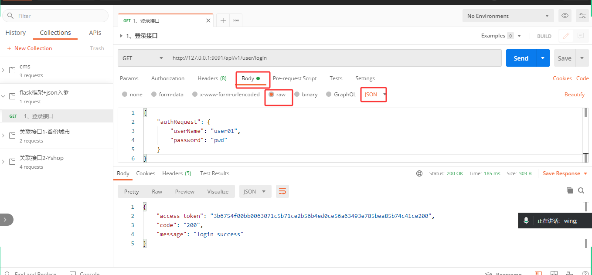Screen dimensions: 592x275
Task: Click the network globe icon near Status
Action: pyautogui.click(x=419, y=173)
